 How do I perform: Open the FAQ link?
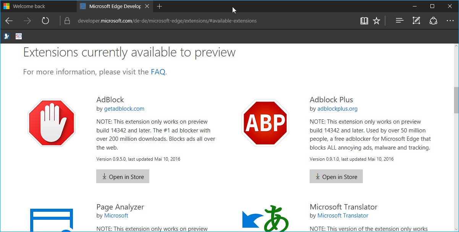tap(158, 72)
